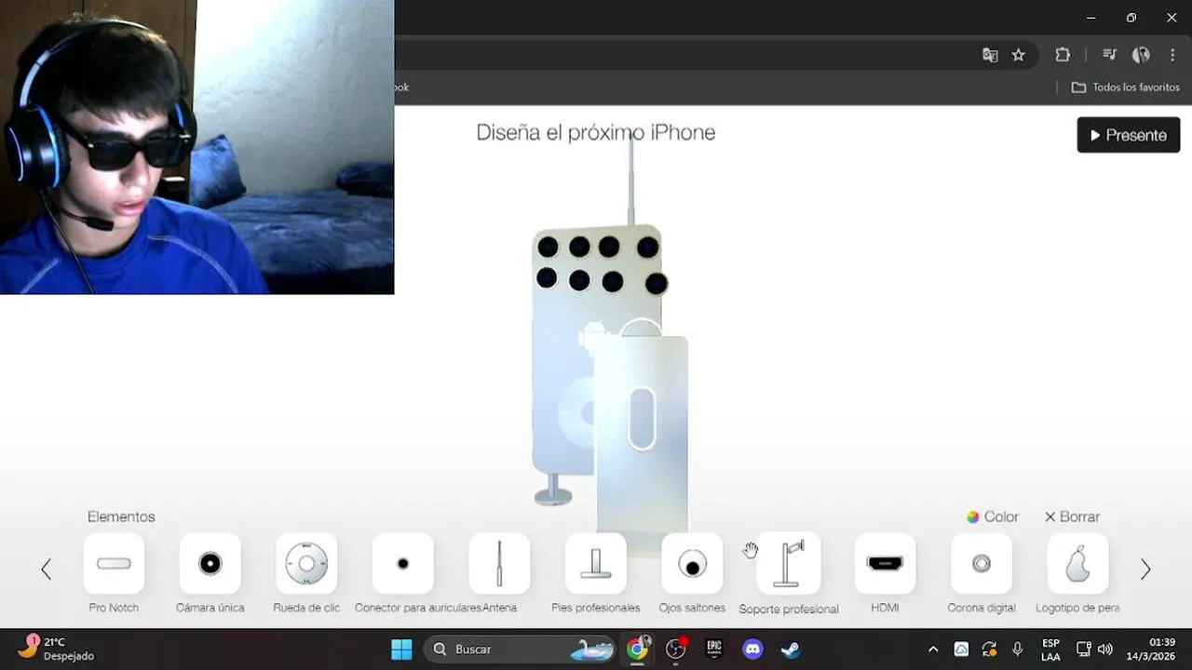Add the Rueda de clic element
The image size is (1192, 670).
tap(306, 563)
